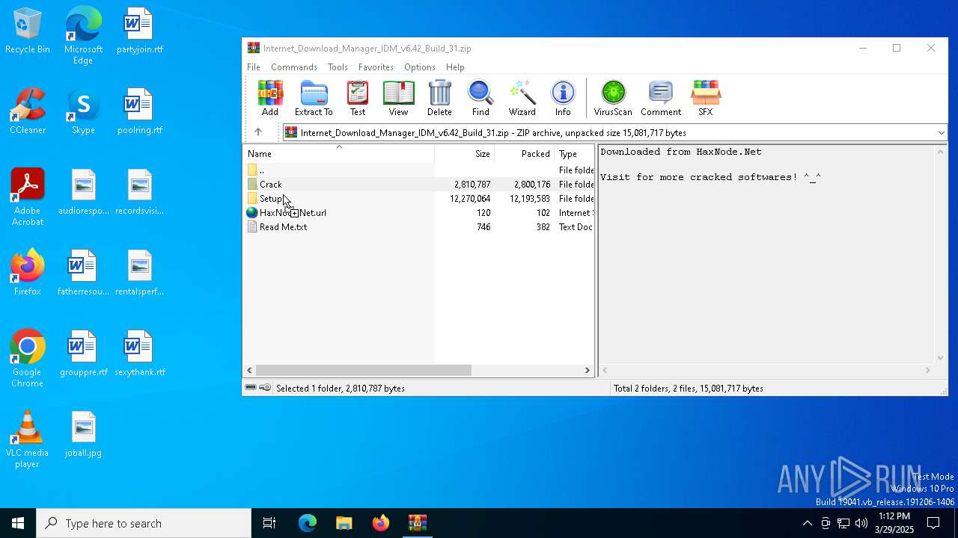This screenshot has height=538, width=958.
Task: Sort file list by Packed column
Action: coord(524,153)
